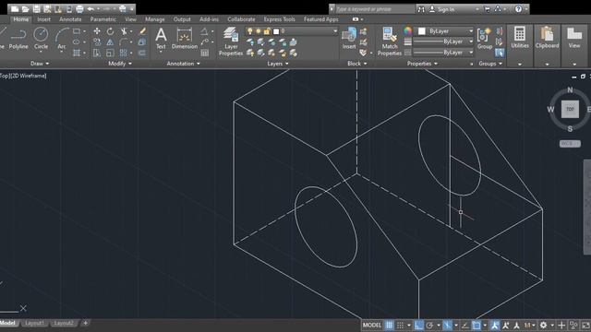Screen dimensions: 591x332
Task: Toggle isometric drafting in status bar
Action: coord(447,325)
